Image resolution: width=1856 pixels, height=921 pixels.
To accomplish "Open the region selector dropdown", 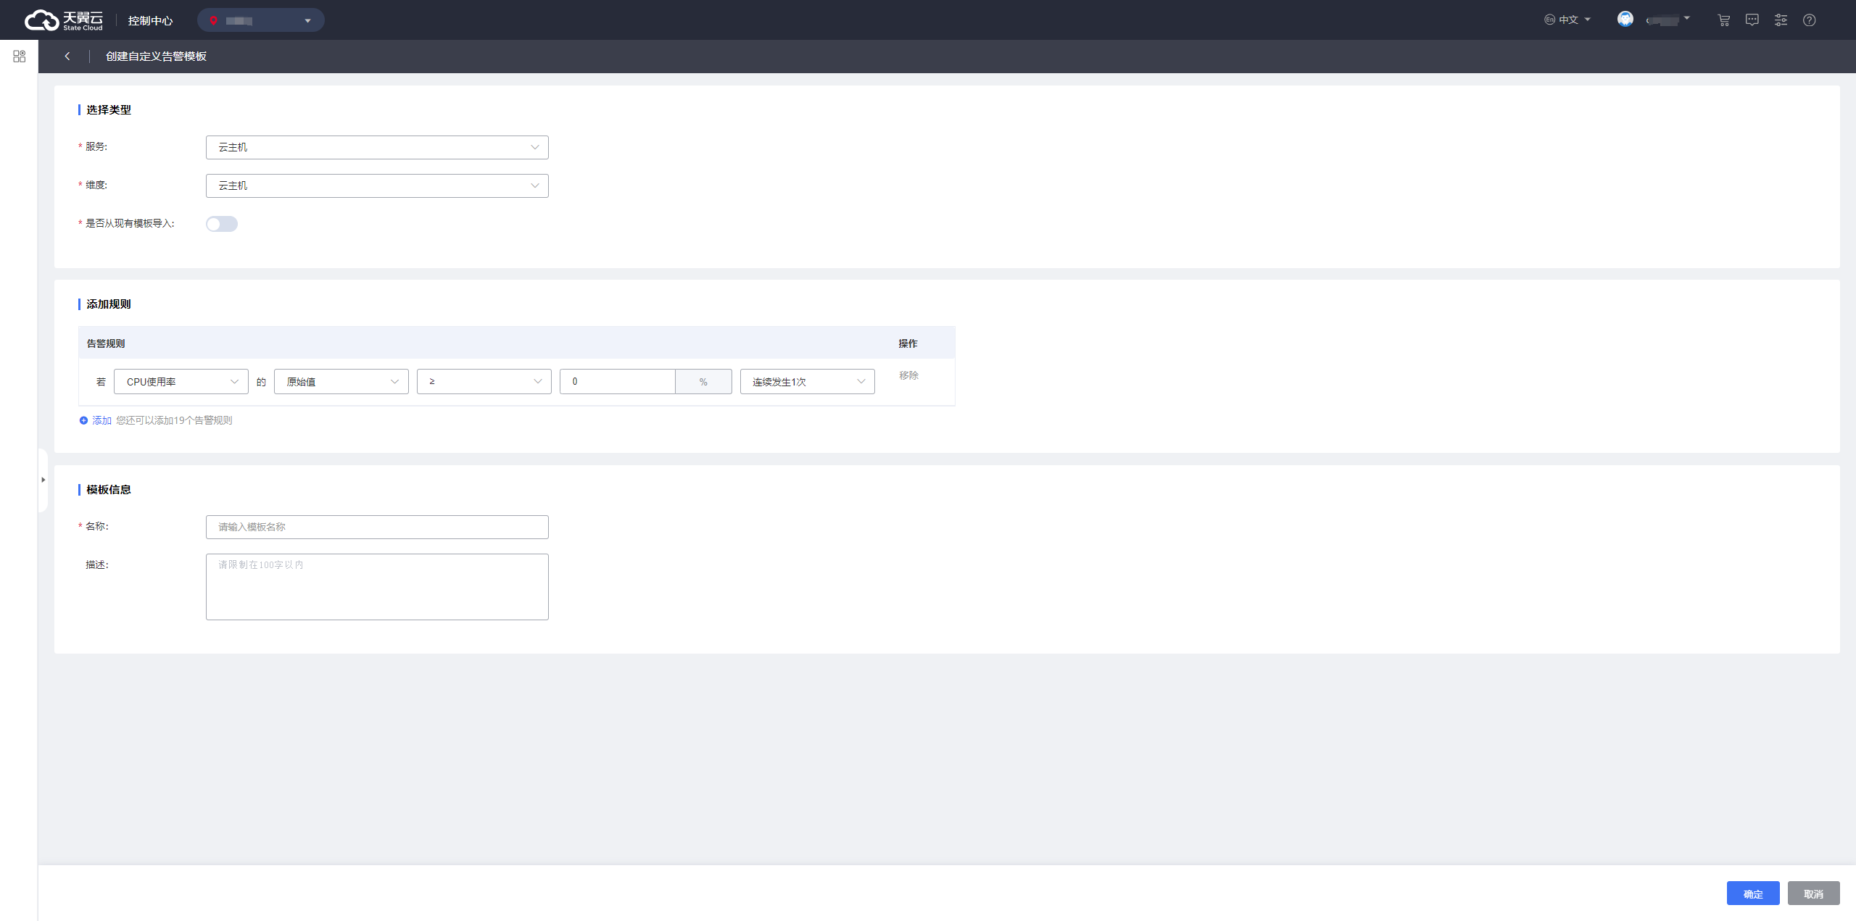I will point(261,20).
